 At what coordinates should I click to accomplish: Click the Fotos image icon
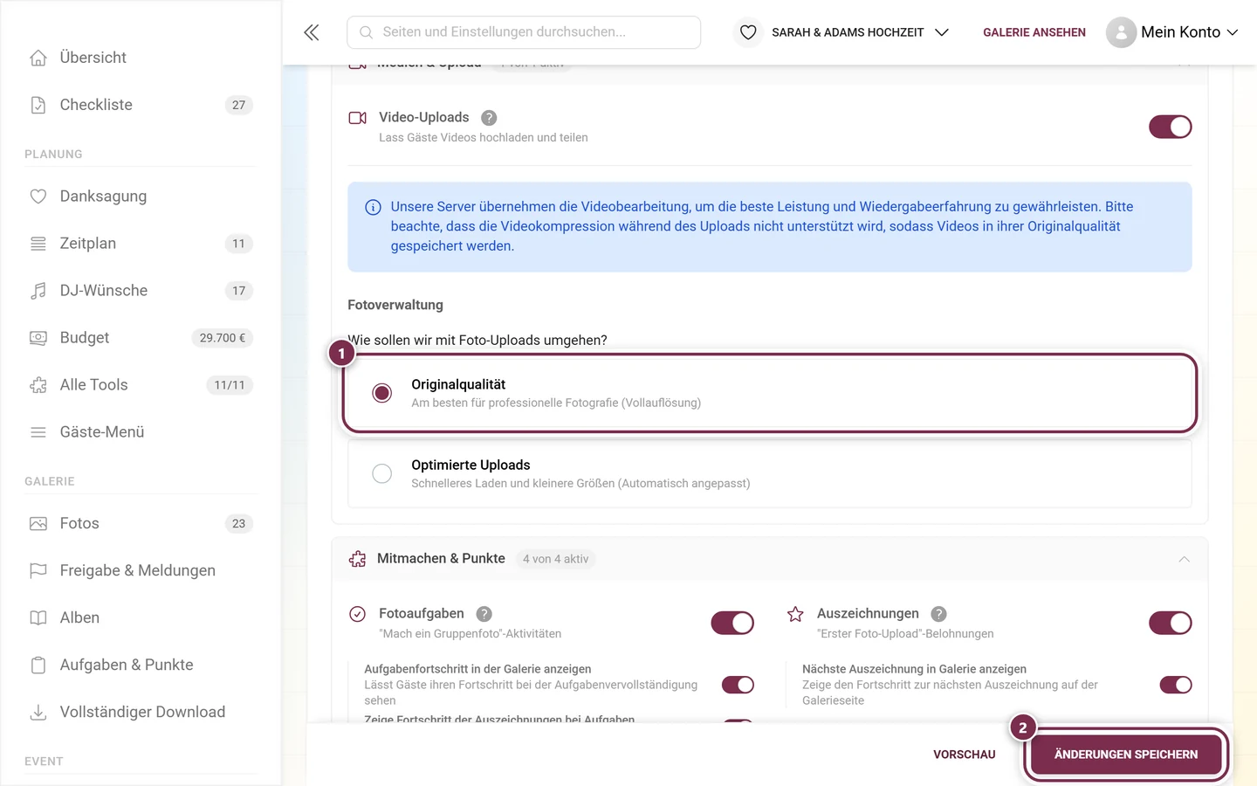click(x=38, y=524)
